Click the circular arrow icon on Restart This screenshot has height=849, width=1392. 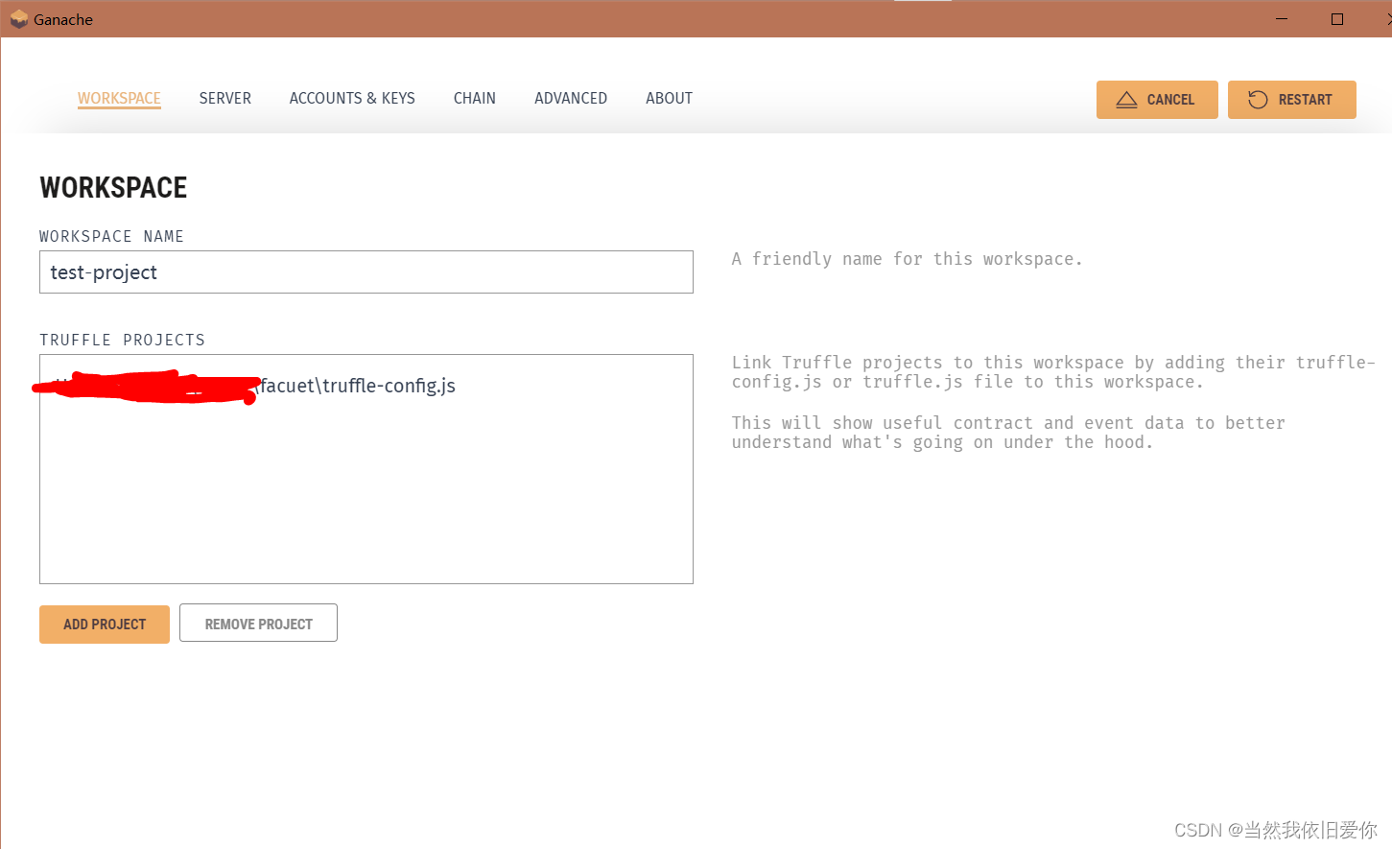point(1258,100)
